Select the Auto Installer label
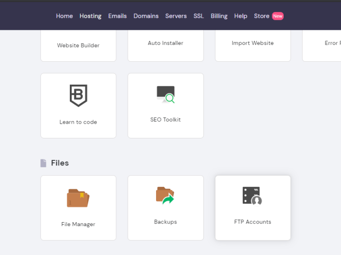The width and height of the screenshot is (341, 255). [x=166, y=43]
